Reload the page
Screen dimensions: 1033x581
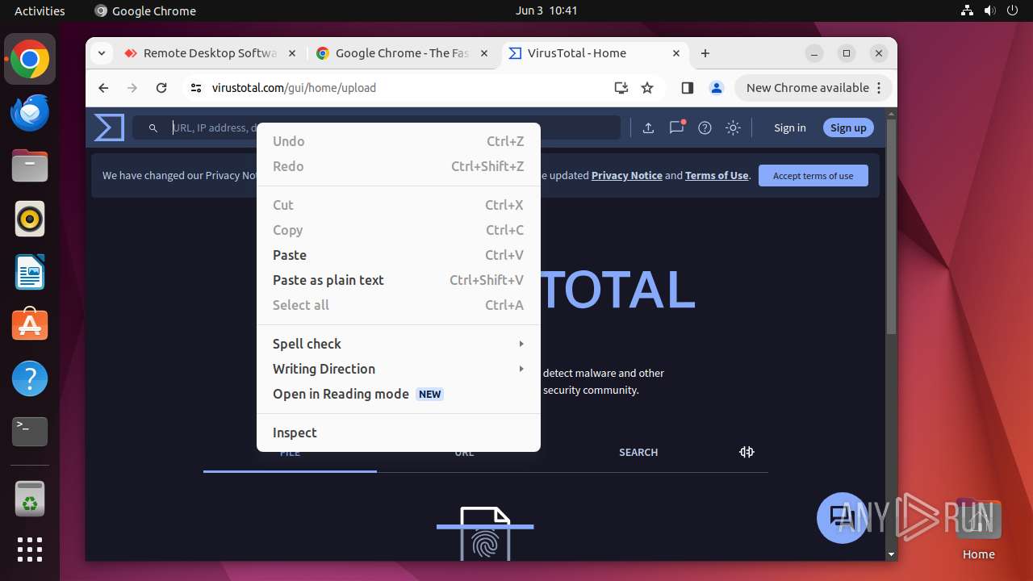point(161,88)
